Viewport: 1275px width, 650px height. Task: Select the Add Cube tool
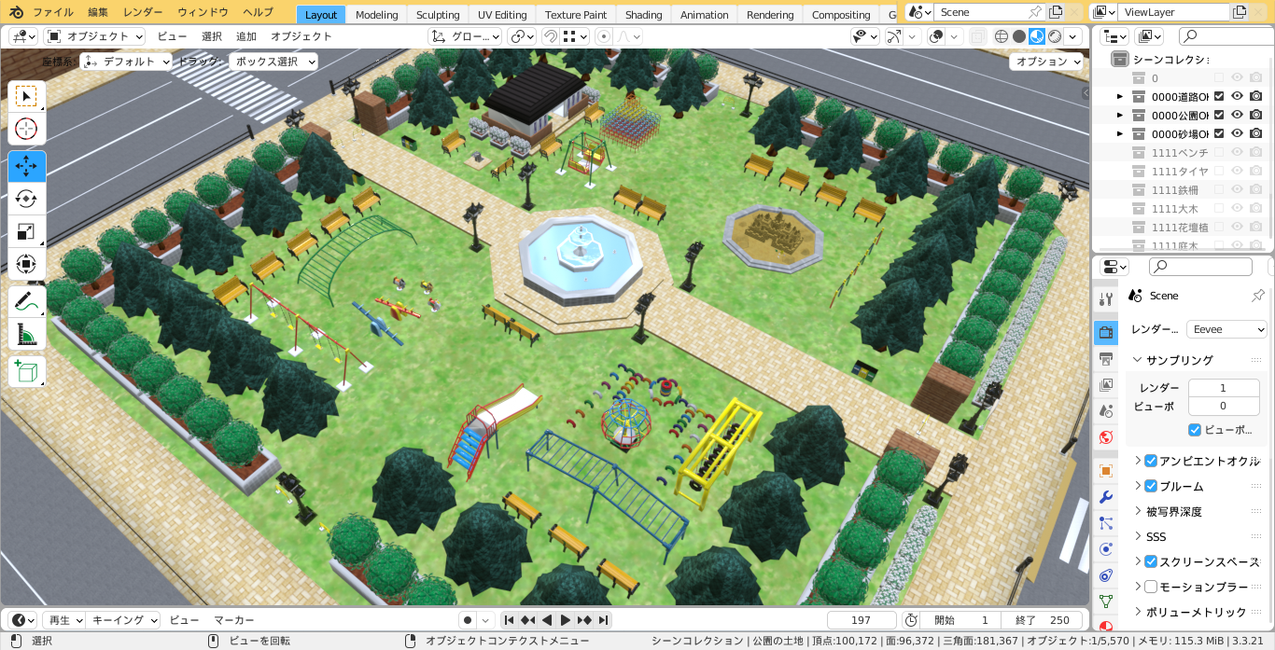tap(26, 371)
